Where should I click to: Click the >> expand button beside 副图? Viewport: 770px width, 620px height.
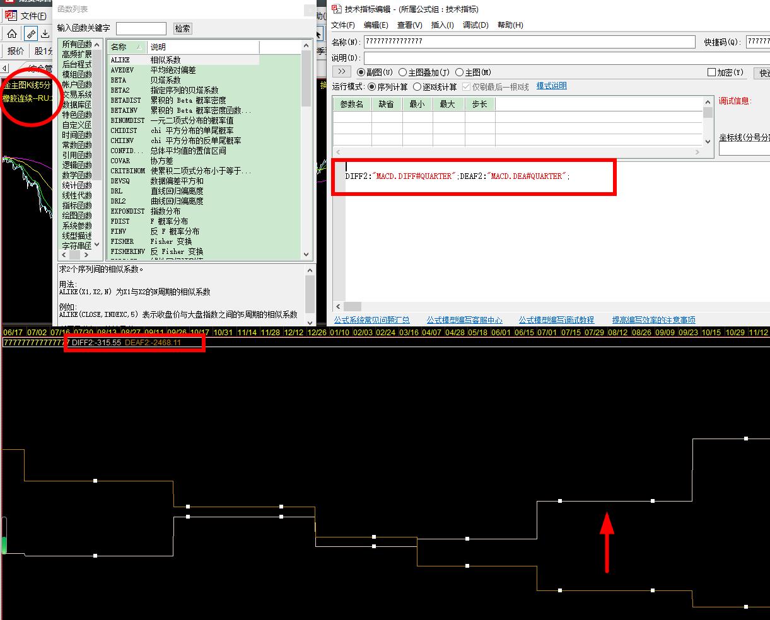click(x=341, y=72)
